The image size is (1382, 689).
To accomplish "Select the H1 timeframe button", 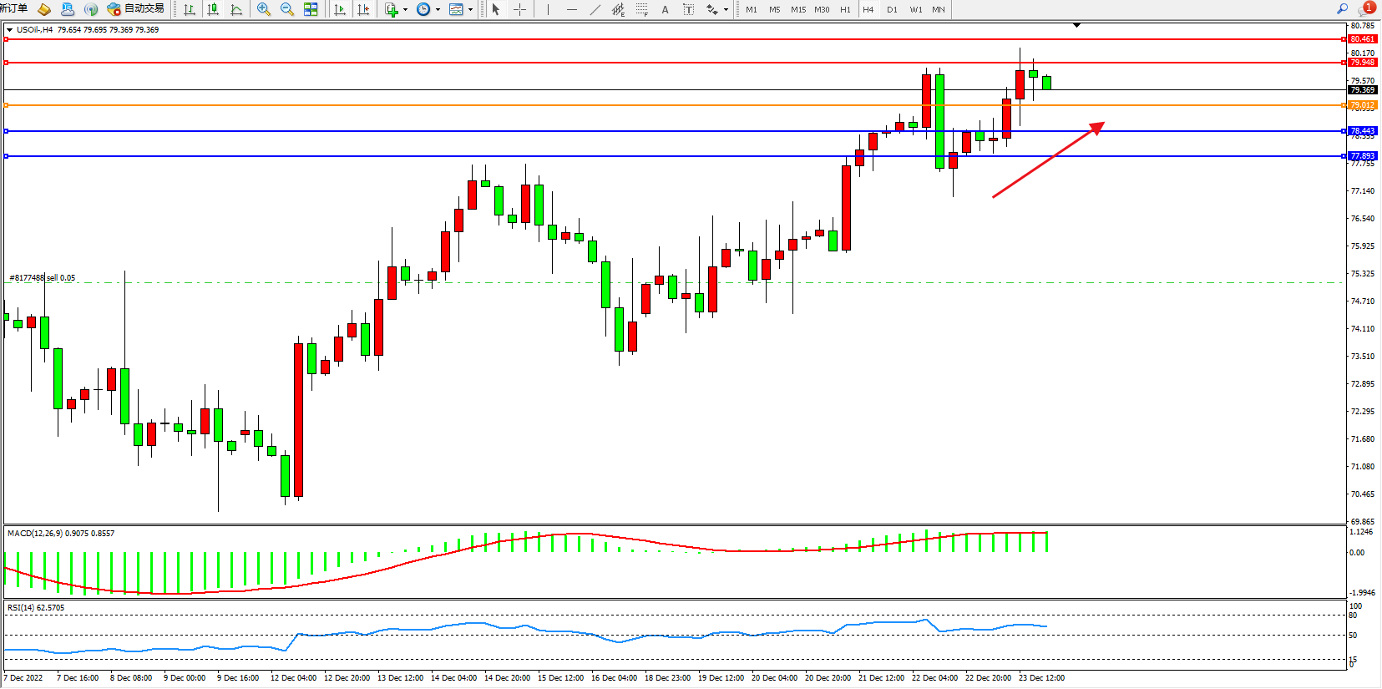I will [845, 10].
